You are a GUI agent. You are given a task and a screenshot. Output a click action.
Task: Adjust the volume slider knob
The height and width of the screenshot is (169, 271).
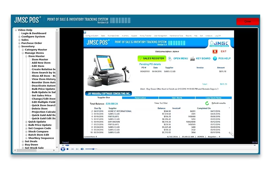click(93, 149)
